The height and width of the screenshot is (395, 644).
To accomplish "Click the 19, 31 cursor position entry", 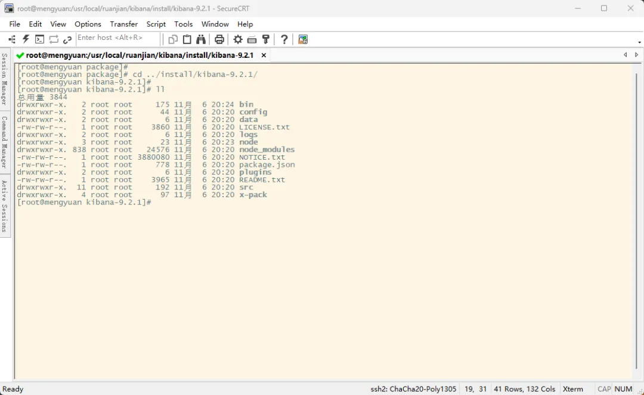I will 476,389.
